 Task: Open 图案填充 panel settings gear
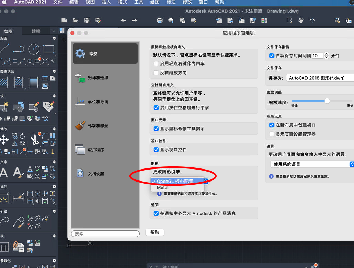[x=54, y=71]
